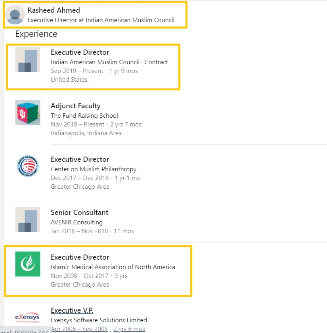Open the Indian American Muslim Council placeholder logo
Viewport: 327px width, 333px height.
point(28,59)
